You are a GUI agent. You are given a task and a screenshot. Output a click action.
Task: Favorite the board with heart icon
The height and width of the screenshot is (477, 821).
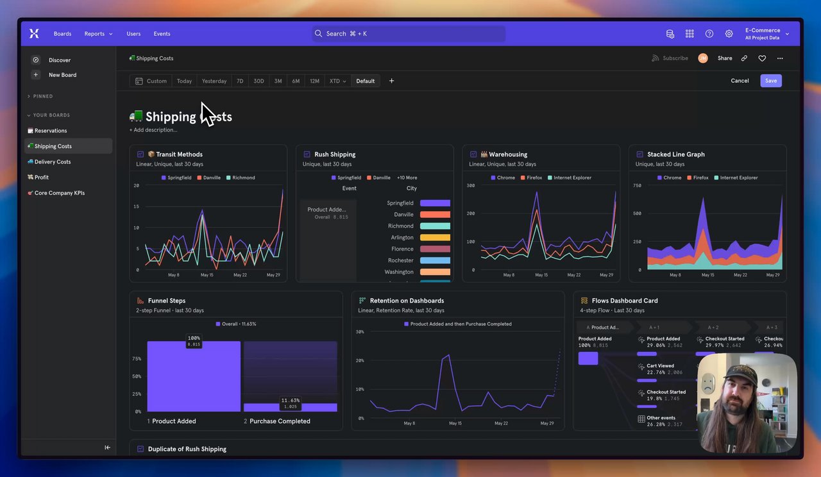762,58
